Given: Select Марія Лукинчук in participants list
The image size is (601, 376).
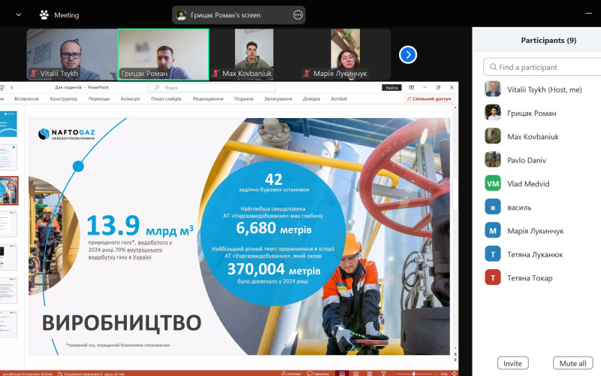Looking at the screenshot, I should coord(536,231).
